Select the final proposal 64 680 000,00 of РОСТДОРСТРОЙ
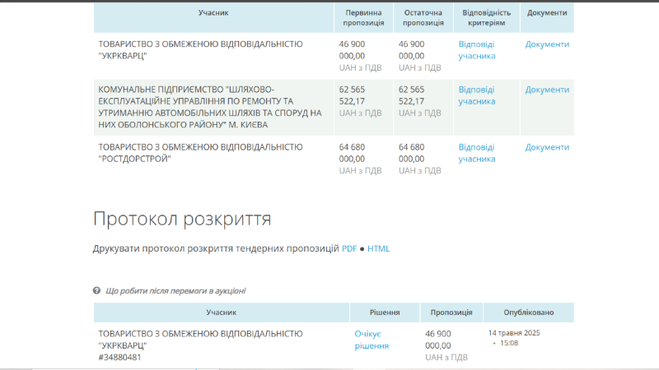The height and width of the screenshot is (370, 659). tap(411, 153)
